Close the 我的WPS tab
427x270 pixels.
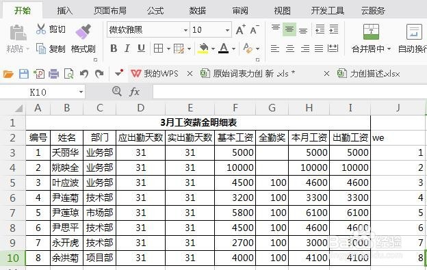click(190, 74)
